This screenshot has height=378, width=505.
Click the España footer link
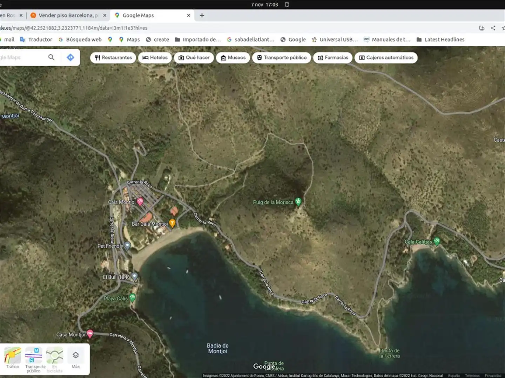[454, 376]
